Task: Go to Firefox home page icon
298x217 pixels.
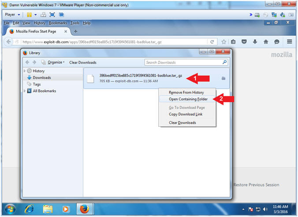Action: [x=266, y=42]
